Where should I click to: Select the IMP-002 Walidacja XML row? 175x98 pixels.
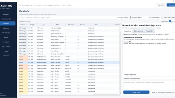click(x=69, y=31)
